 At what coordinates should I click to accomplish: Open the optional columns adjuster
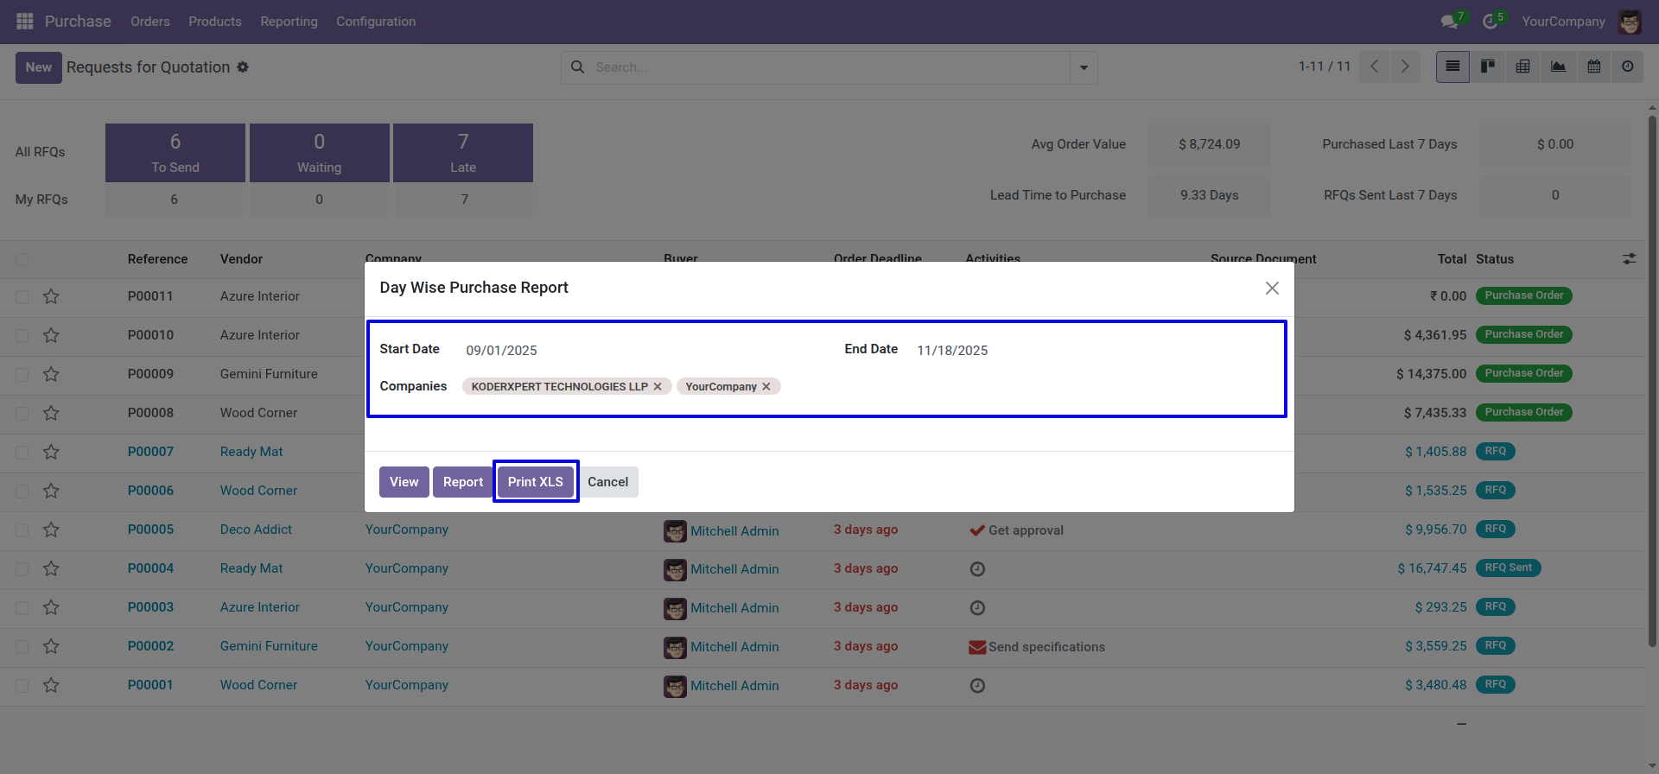tap(1630, 259)
